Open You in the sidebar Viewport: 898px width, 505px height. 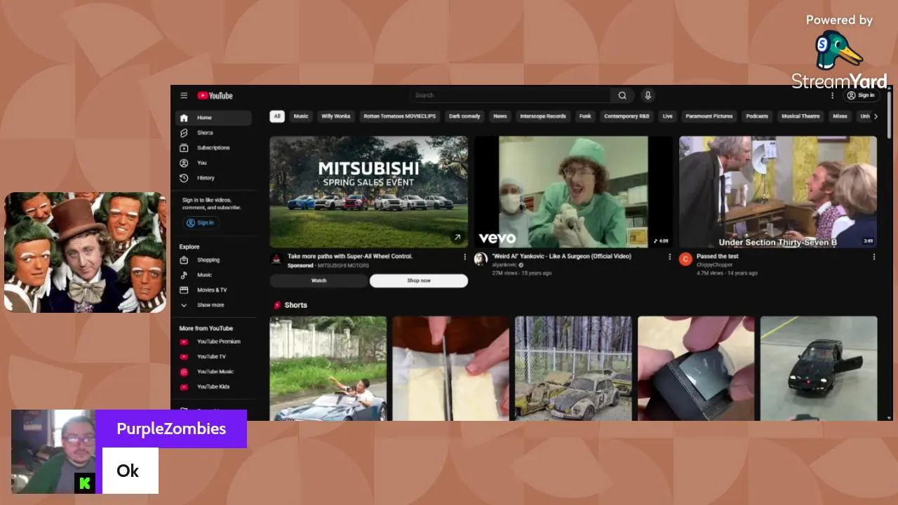click(x=213, y=163)
